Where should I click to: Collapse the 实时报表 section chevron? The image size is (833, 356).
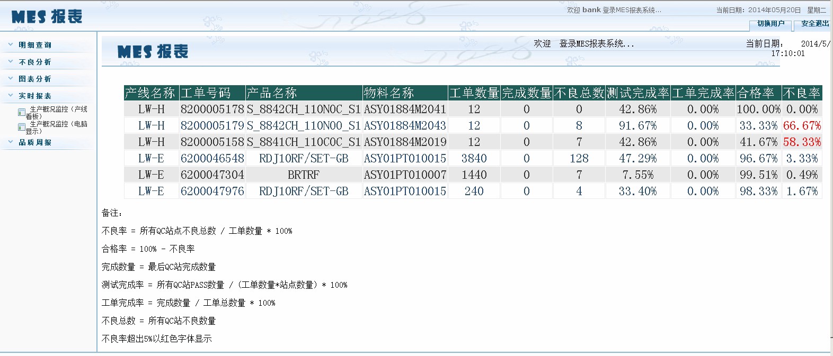pos(11,96)
